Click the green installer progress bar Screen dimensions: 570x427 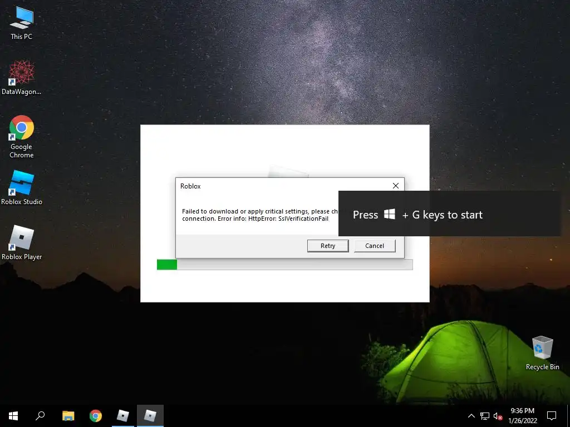(x=284, y=265)
